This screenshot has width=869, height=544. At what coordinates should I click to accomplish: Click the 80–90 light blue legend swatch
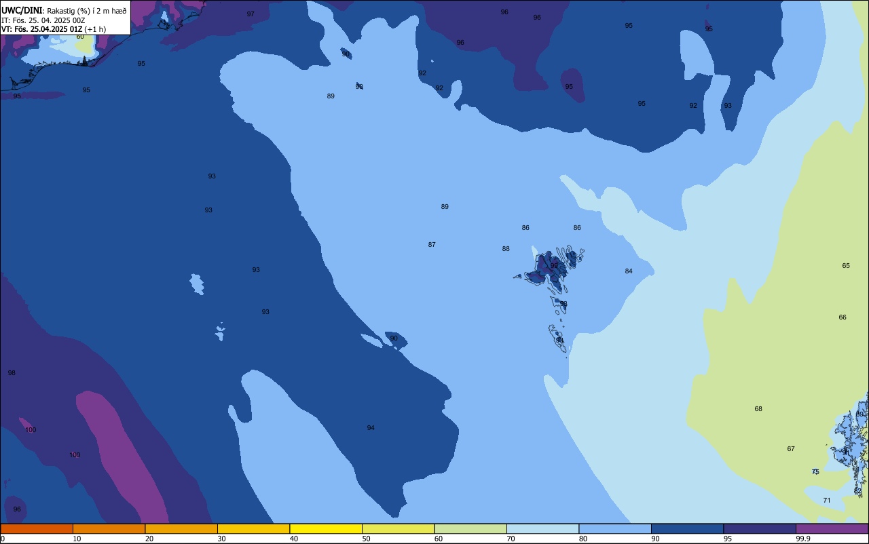[615, 528]
